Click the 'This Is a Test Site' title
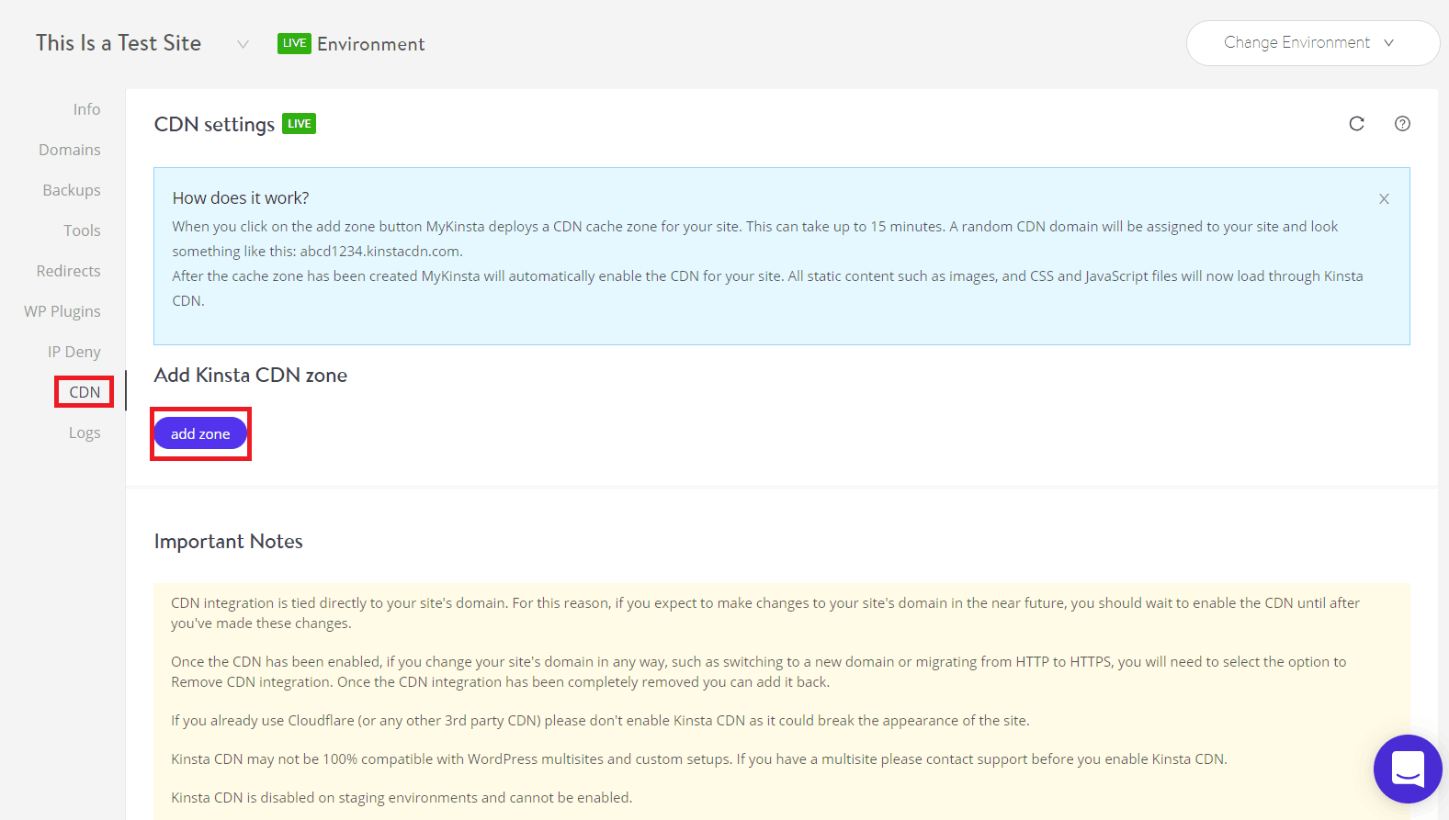 (119, 43)
